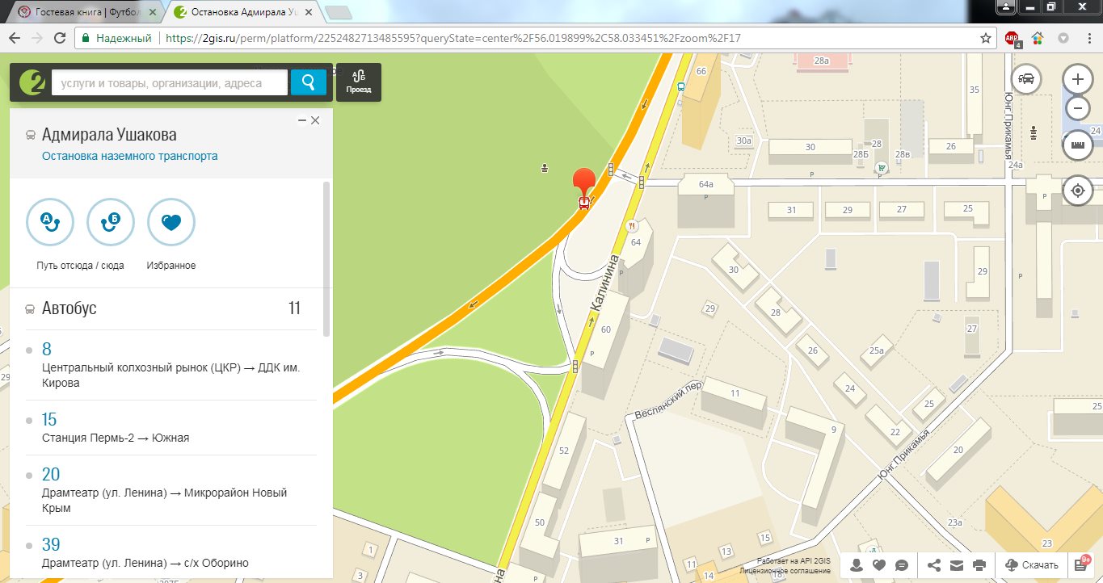1103x583 pixels.
Task: Collapse the Адмирала Ушакова info card
Action: pyautogui.click(x=302, y=120)
